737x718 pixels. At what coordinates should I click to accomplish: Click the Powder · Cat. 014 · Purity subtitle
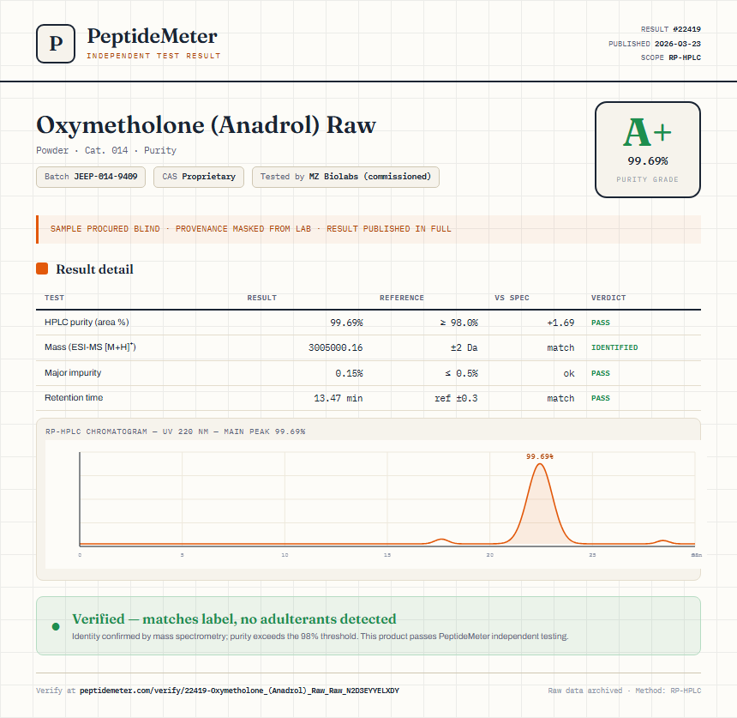(x=106, y=151)
